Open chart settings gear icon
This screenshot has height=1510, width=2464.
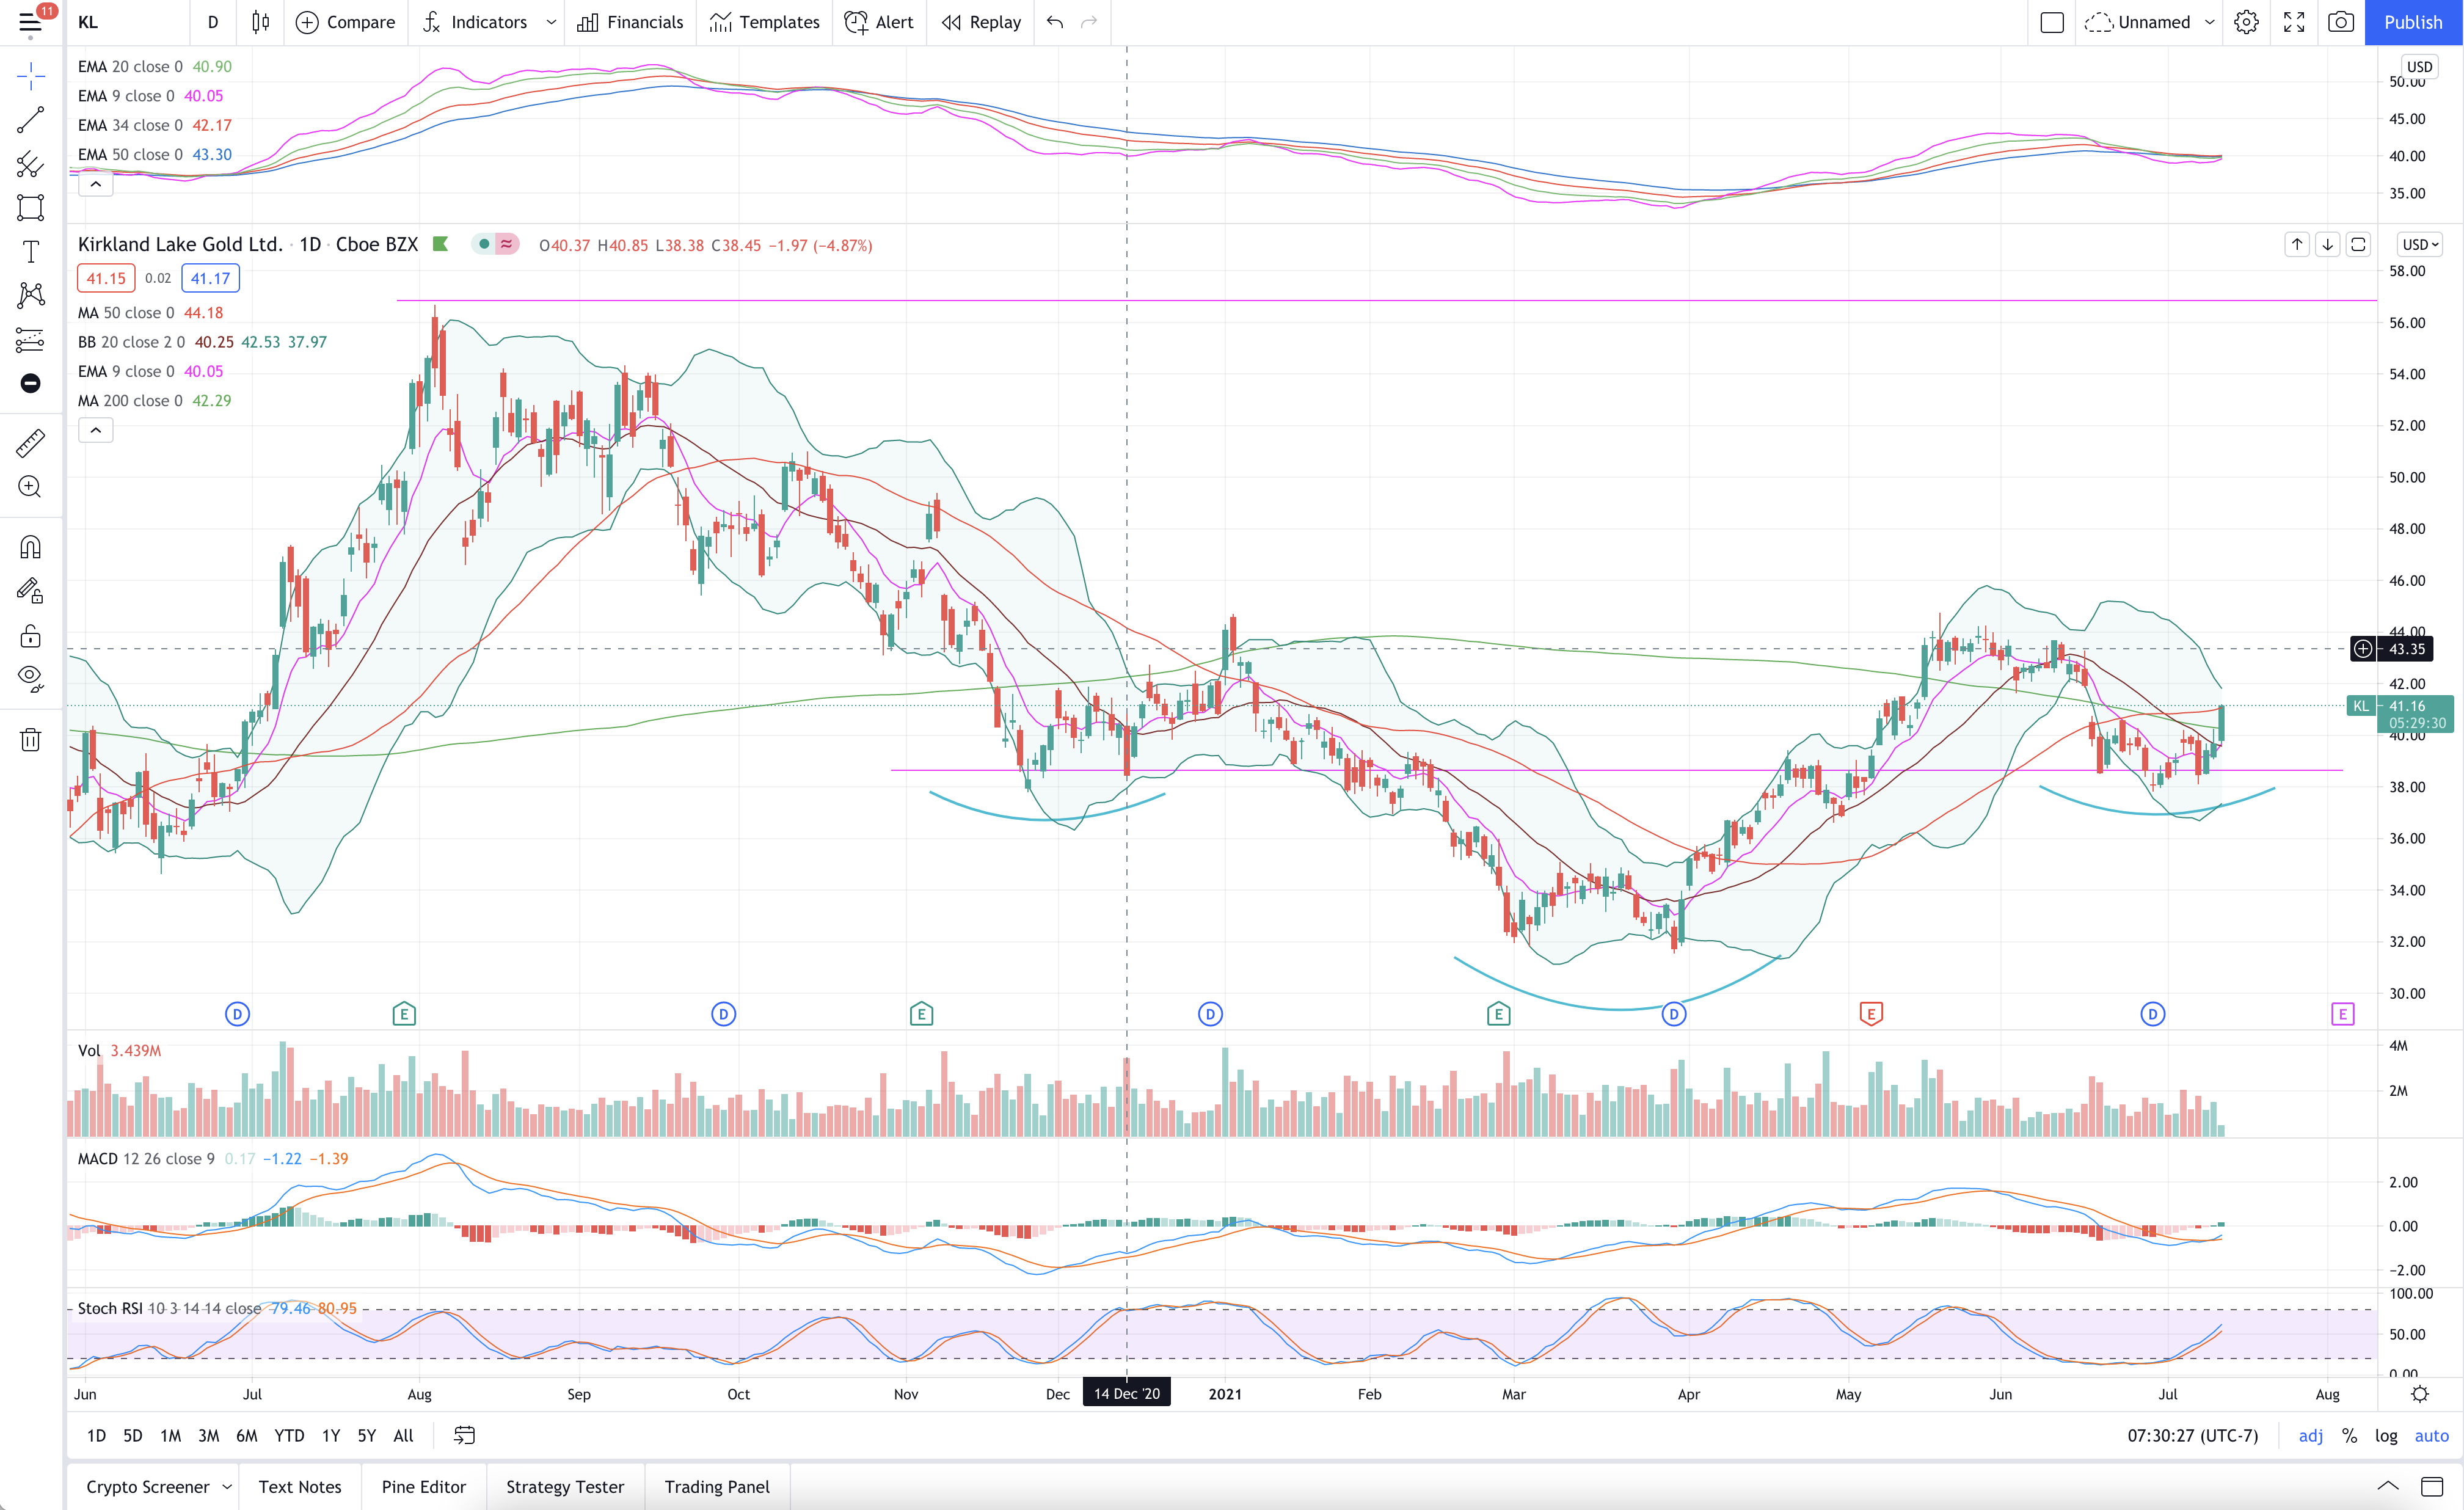point(2246,22)
